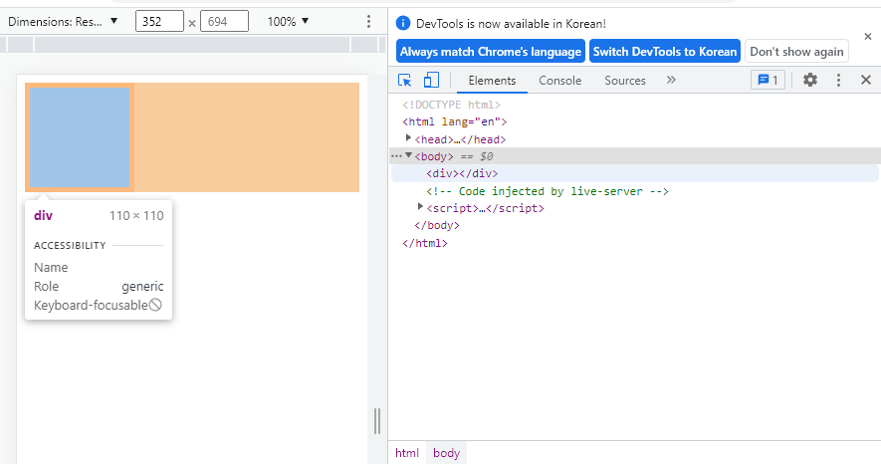Viewport: 881px width, 464px height.
Task: Select the closing </html> tag
Action: 425,243
